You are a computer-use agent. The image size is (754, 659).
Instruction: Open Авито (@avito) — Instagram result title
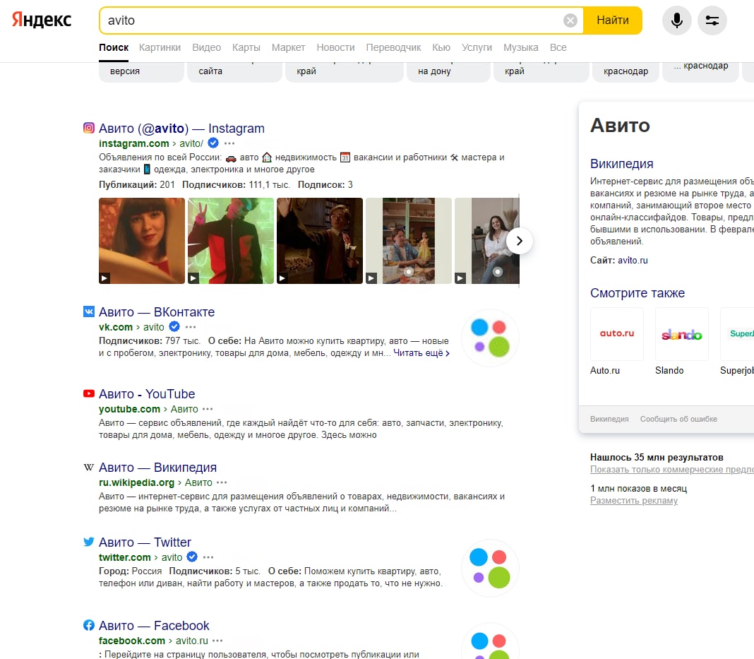[181, 129]
